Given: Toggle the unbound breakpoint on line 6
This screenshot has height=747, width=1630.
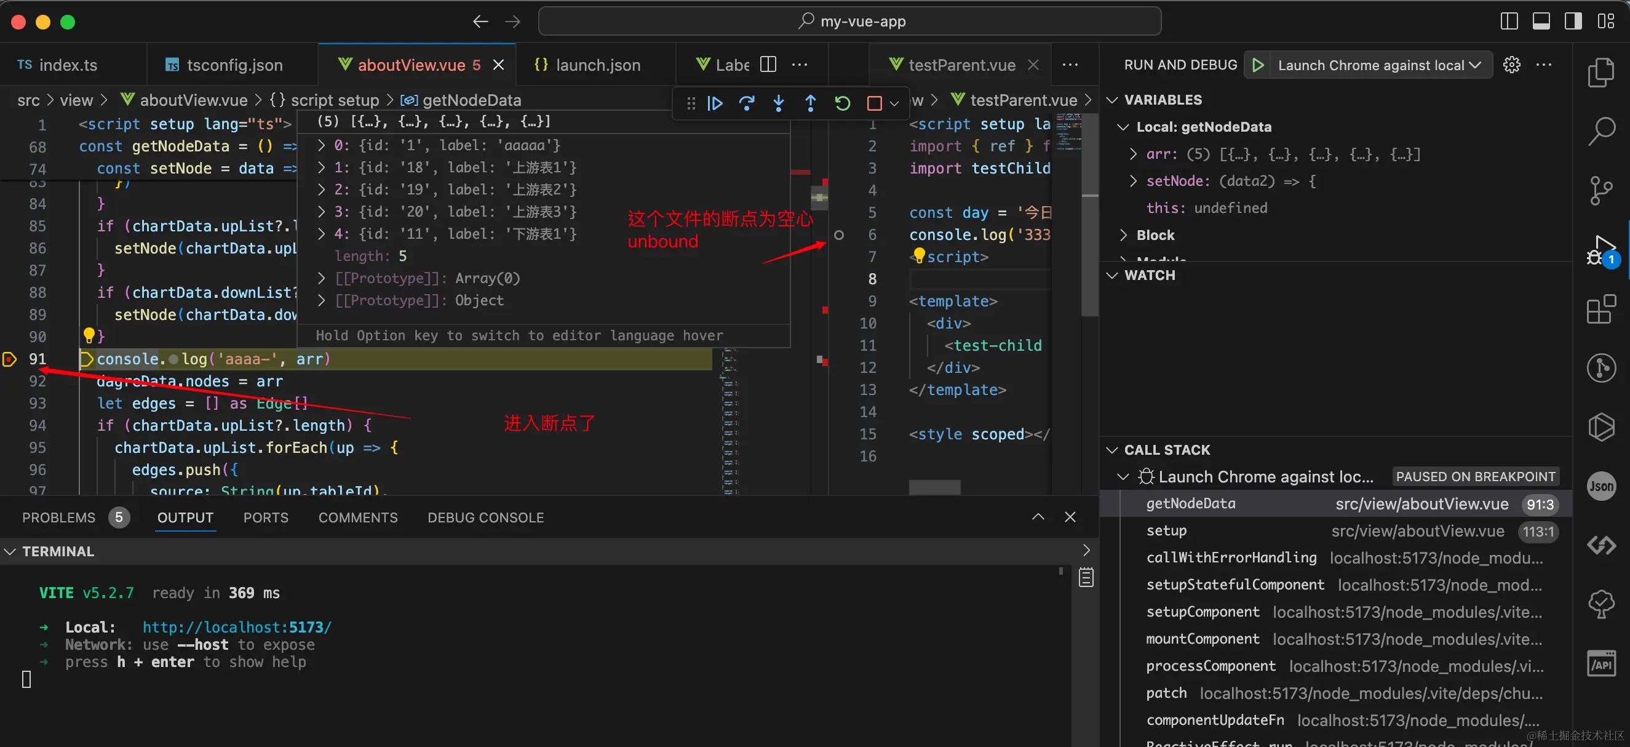Looking at the screenshot, I should tap(838, 235).
